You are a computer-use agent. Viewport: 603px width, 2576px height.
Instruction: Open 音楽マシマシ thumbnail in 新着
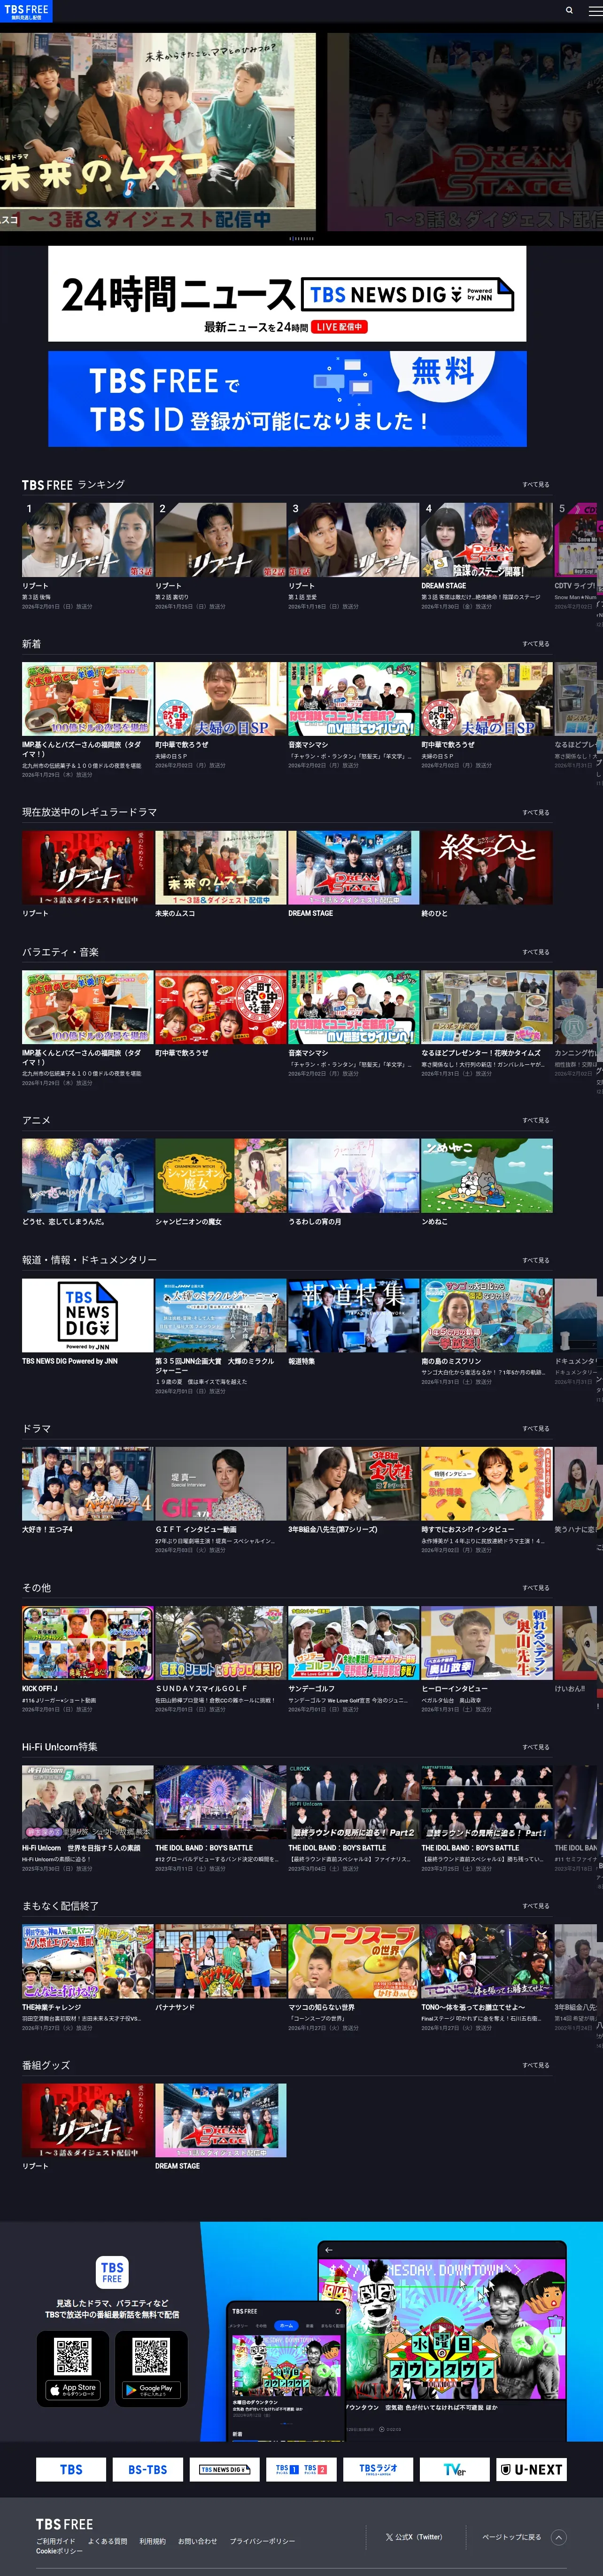(x=353, y=699)
